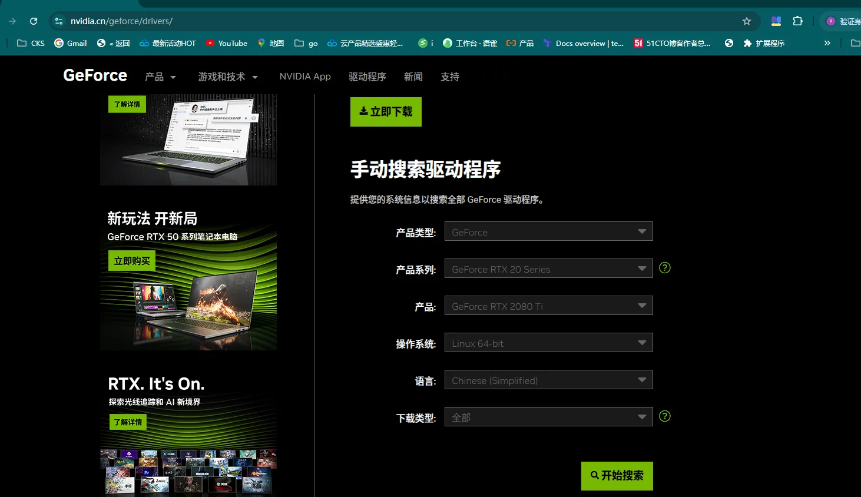Viewport: 861px width, 497px height.
Task: Expand the 游戏和技术 navigation menu
Action: pos(228,77)
